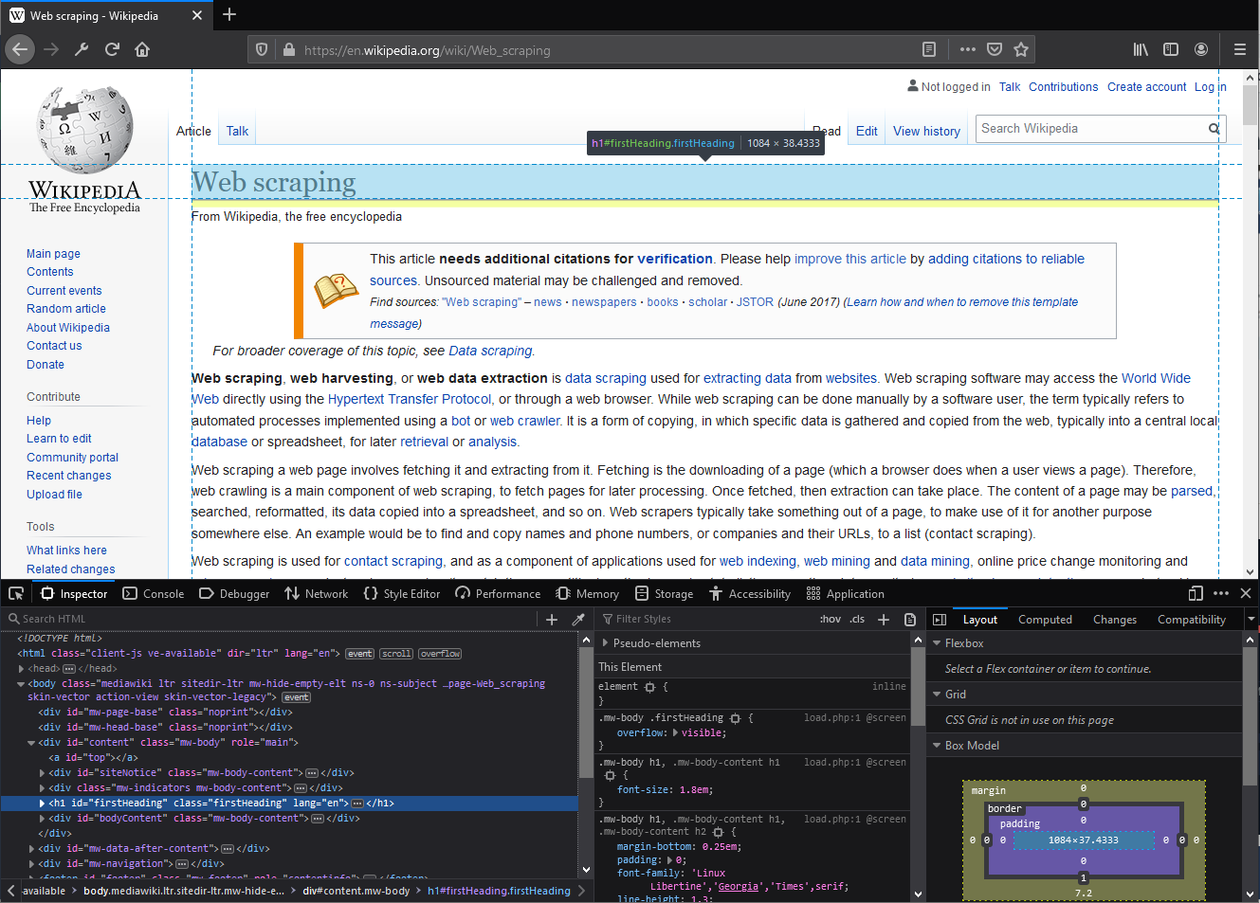This screenshot has height=903, width=1260.
Task: Expand the siteNotice div node
Action: click(42, 772)
